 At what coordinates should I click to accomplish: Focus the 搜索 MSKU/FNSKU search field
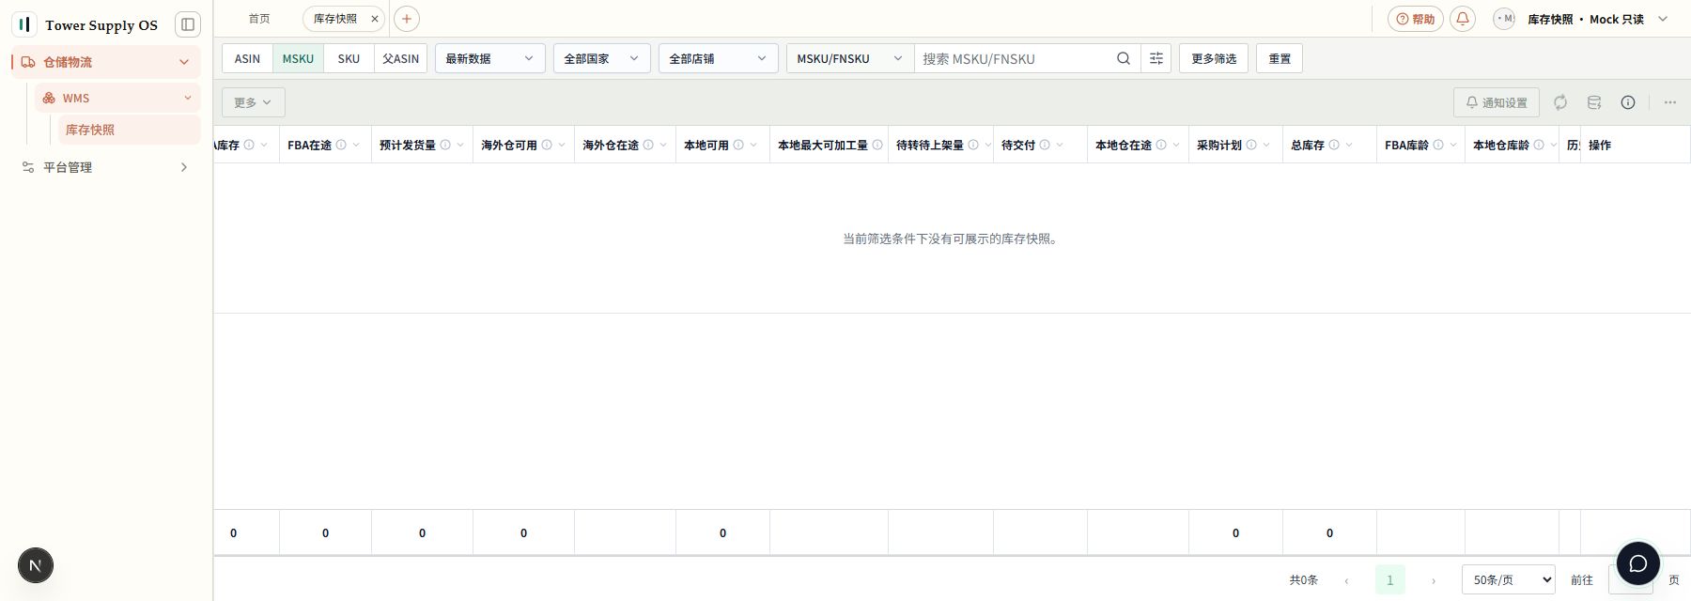tap(1013, 58)
